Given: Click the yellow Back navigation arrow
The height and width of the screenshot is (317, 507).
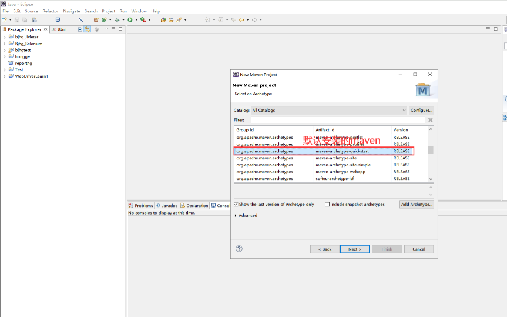Looking at the screenshot, I should pos(241,20).
